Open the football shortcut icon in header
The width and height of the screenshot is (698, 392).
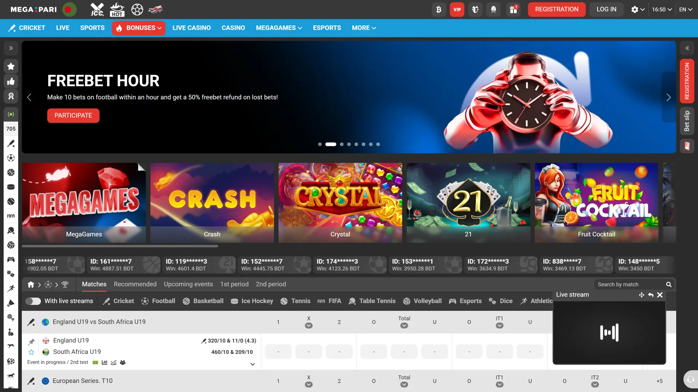click(x=137, y=9)
